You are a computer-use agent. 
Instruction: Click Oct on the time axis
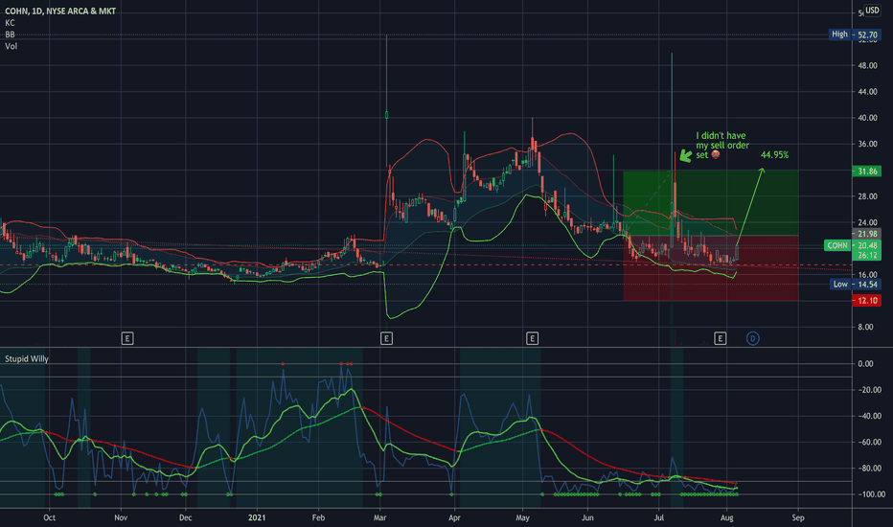point(49,517)
